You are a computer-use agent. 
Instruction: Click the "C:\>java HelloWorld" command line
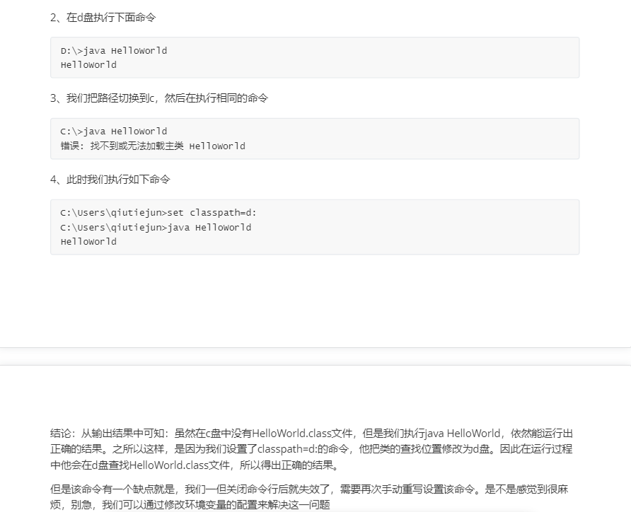point(114,132)
